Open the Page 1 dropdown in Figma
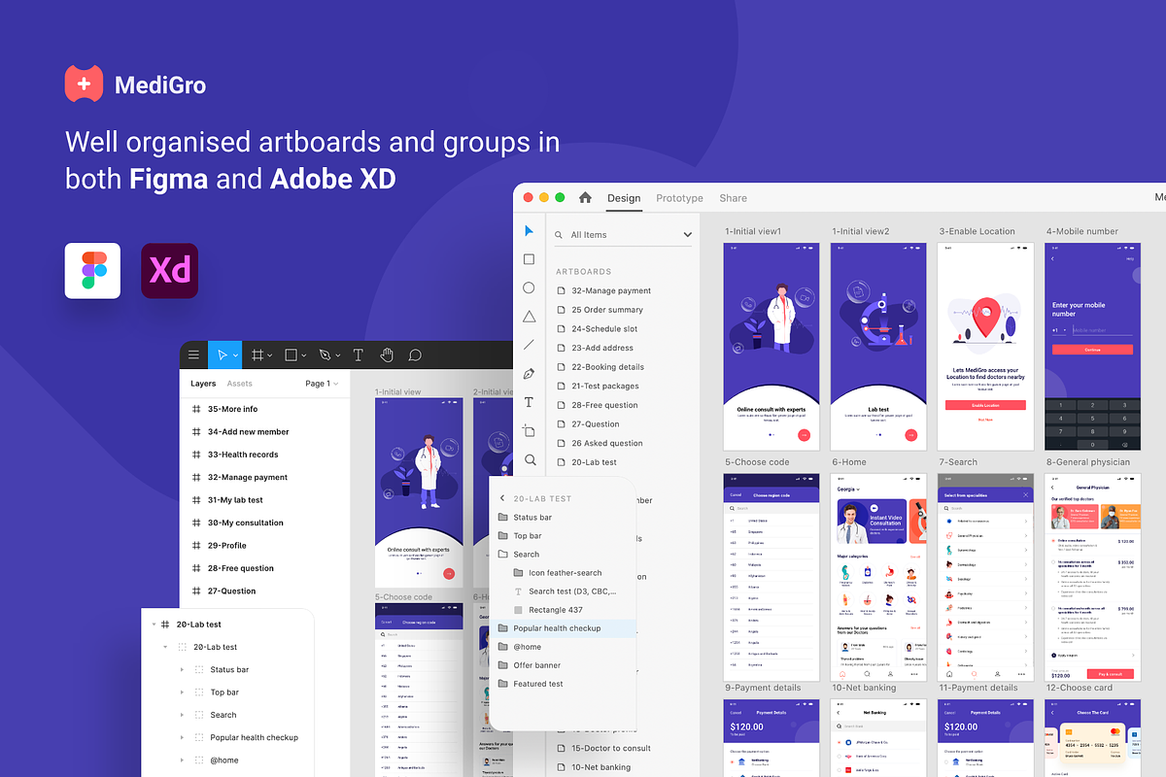1166x777 pixels. pyautogui.click(x=322, y=384)
